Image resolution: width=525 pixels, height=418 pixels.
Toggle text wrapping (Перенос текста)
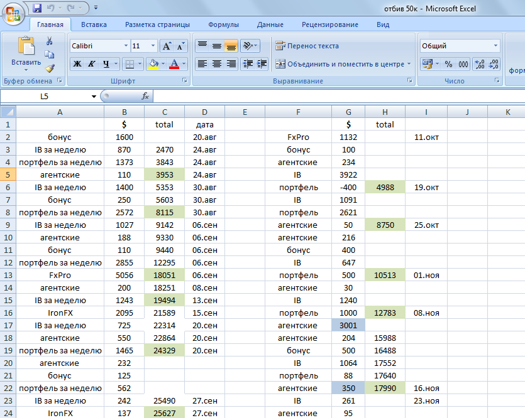(307, 46)
